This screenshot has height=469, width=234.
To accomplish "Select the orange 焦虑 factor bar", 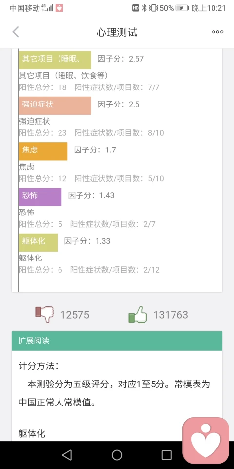I will (43, 151).
